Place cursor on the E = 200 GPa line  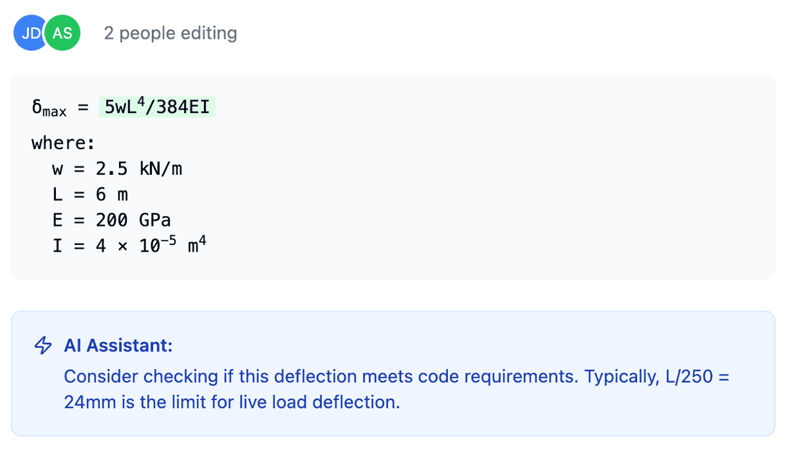[x=112, y=220]
